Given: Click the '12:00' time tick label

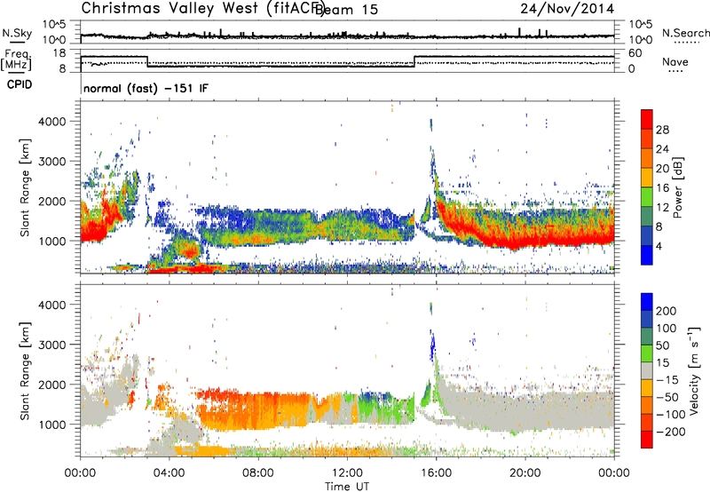Looking at the screenshot, I should point(347,473).
